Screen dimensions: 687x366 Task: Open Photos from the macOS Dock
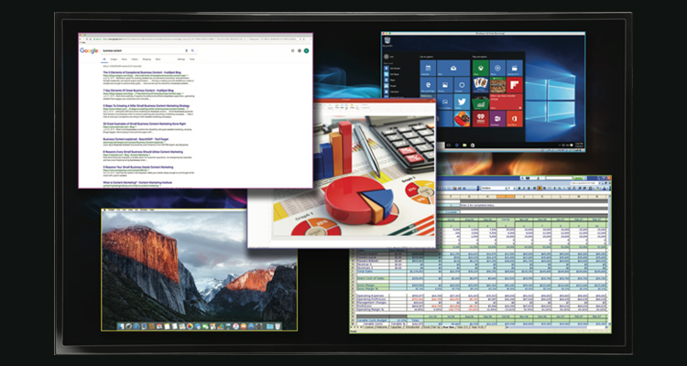(190, 326)
